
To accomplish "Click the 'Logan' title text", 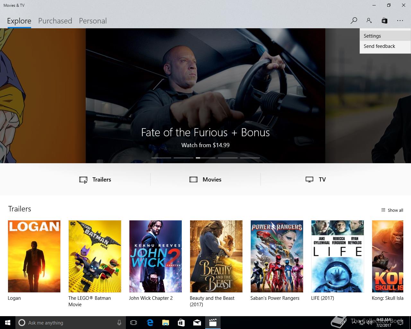I will (x=14, y=298).
